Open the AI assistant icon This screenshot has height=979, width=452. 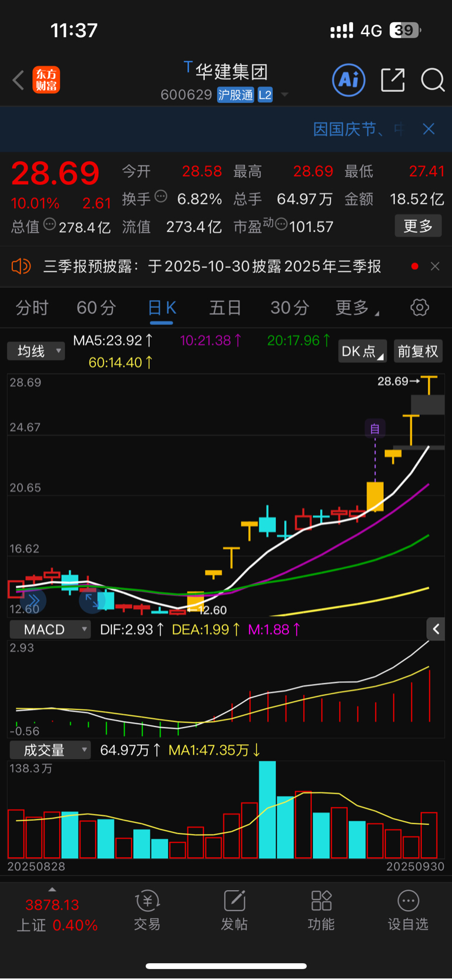[x=348, y=80]
